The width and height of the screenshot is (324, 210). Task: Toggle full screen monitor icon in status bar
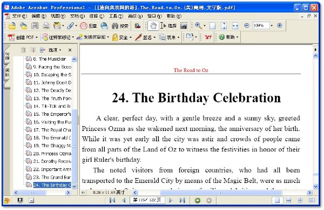click(20, 200)
